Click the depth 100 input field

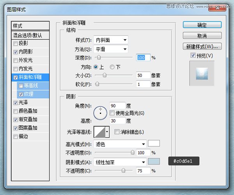143,58
